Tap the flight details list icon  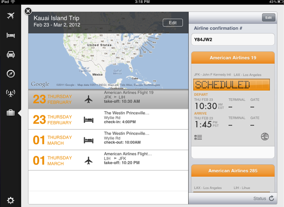click(x=198, y=137)
